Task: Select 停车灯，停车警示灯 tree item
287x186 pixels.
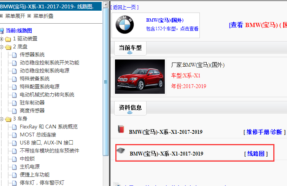Action: (x=42, y=183)
